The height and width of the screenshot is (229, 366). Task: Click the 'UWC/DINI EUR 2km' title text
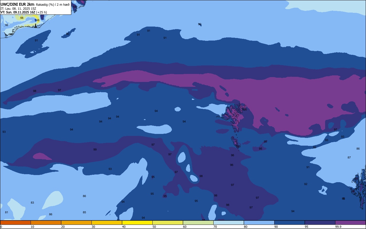(17, 4)
